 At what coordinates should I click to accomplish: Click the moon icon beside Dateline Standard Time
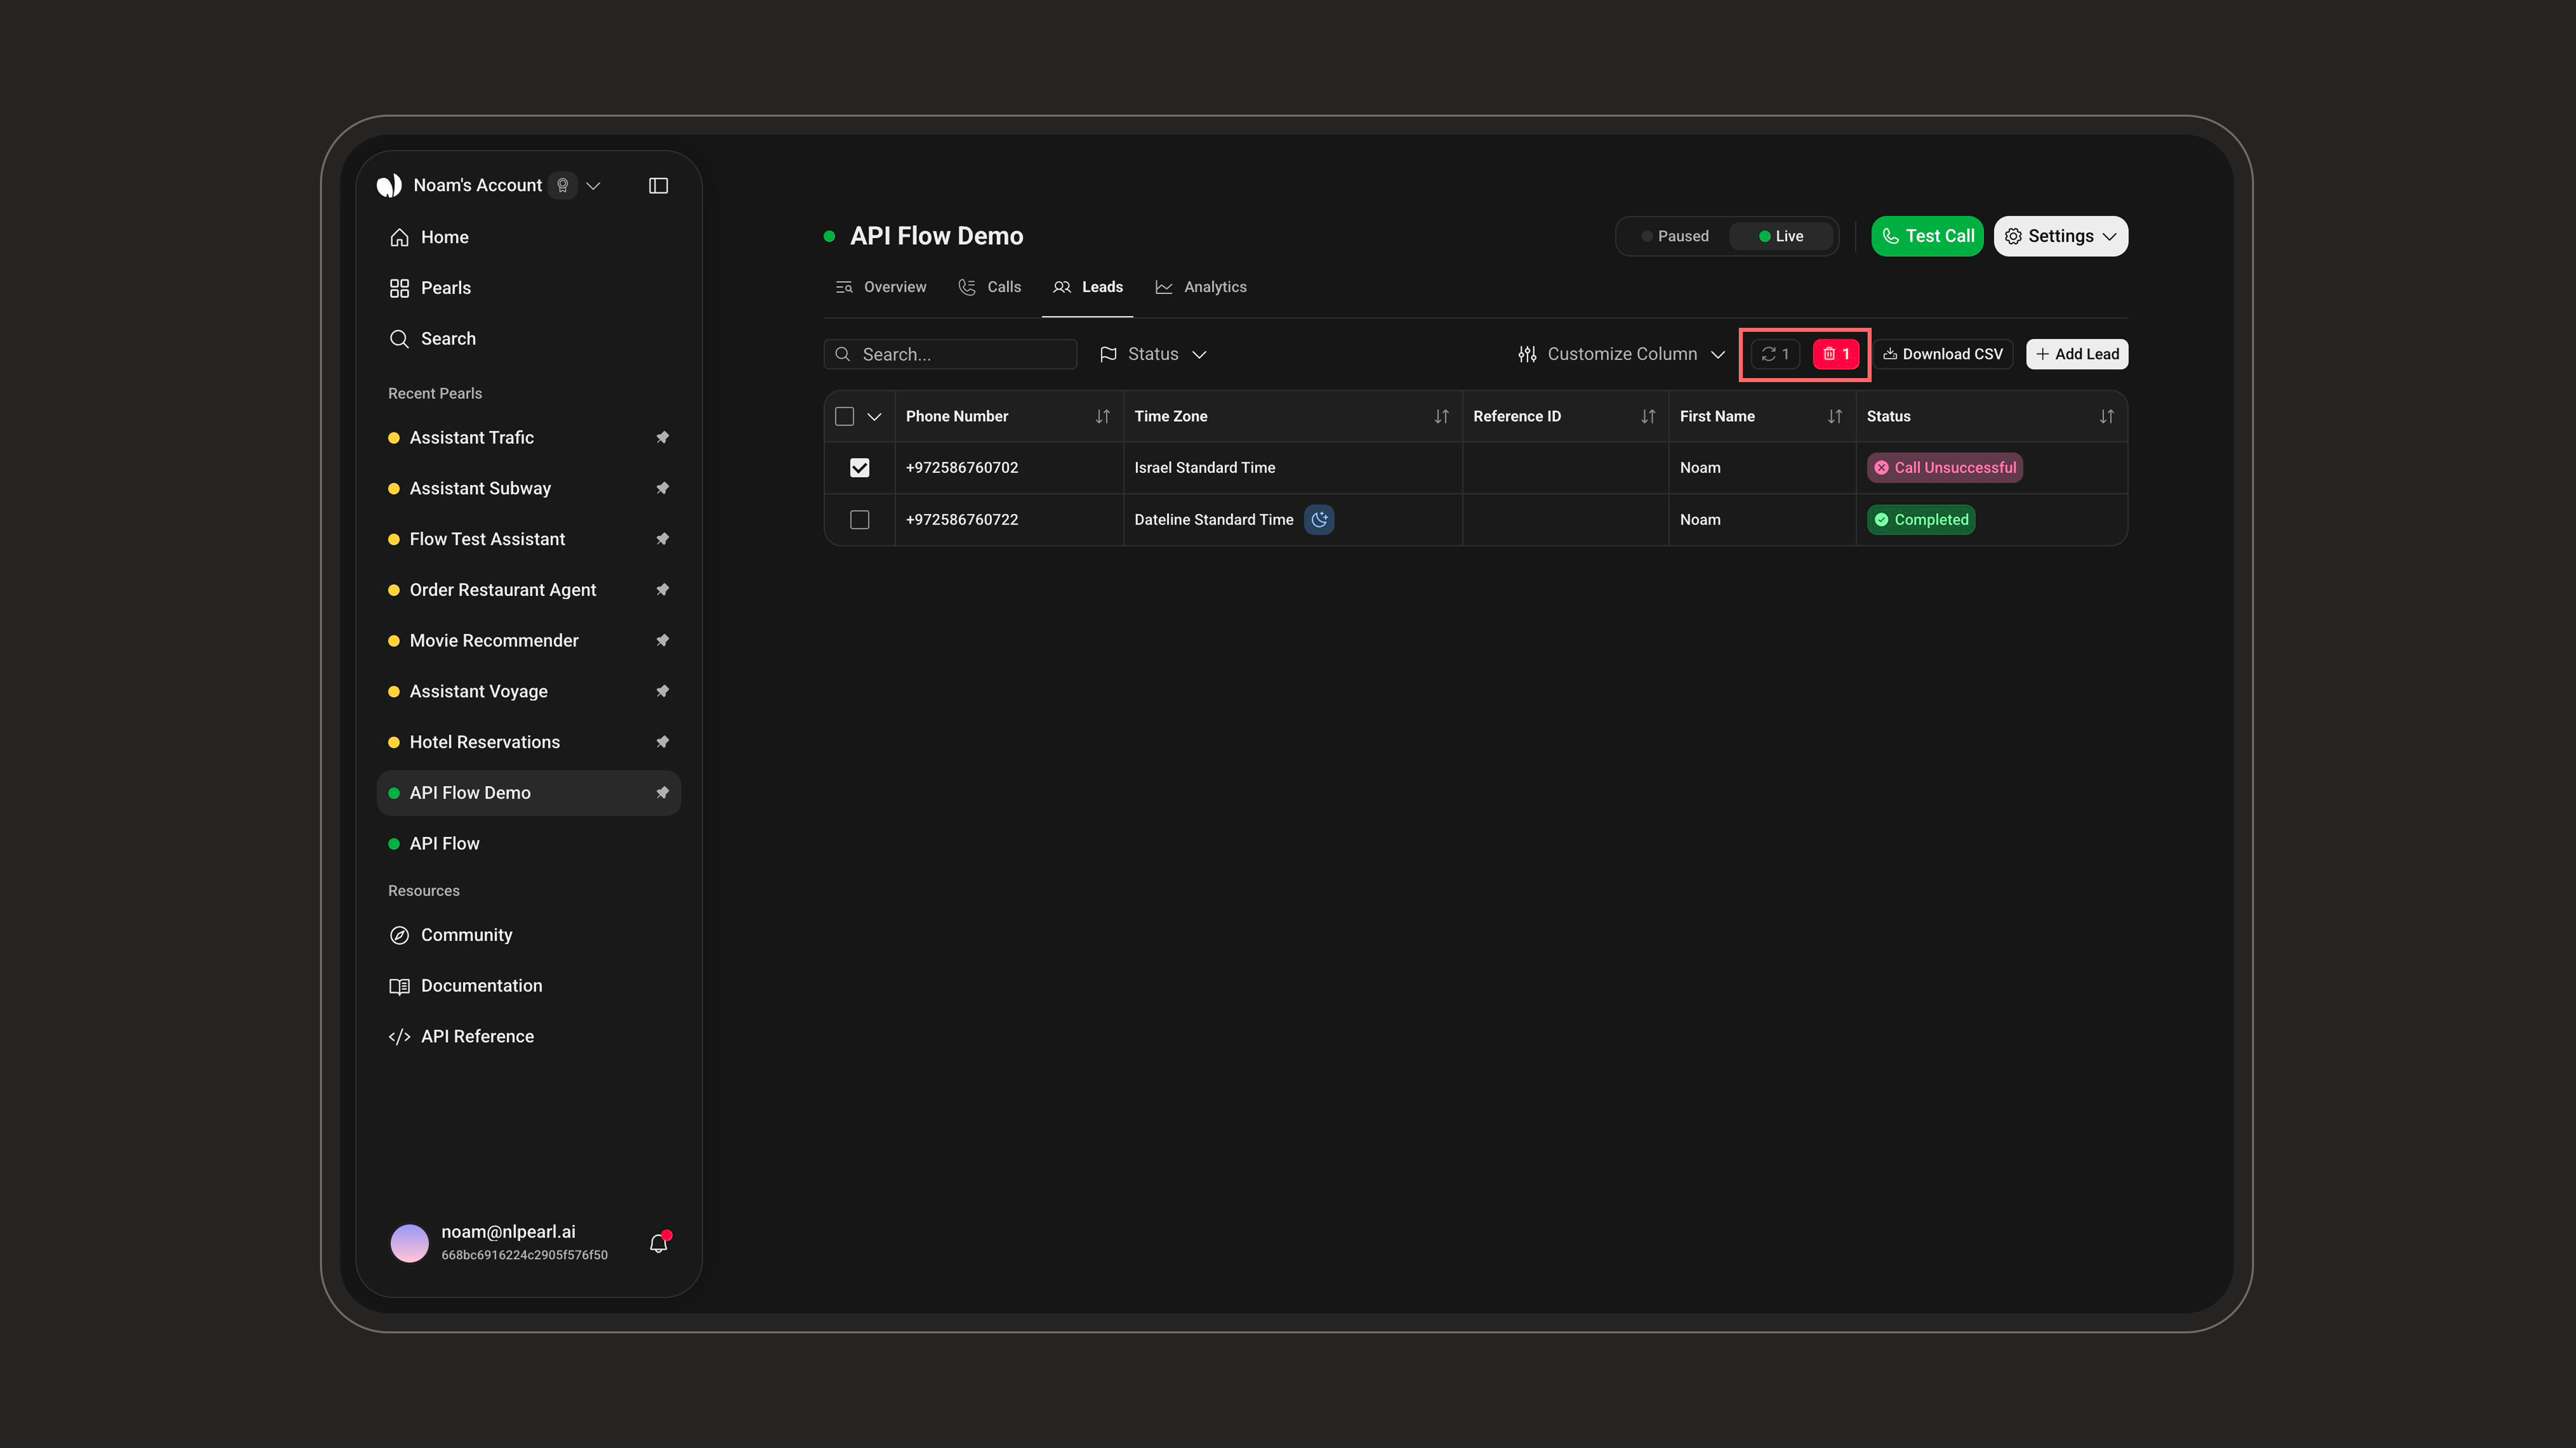pos(1319,520)
